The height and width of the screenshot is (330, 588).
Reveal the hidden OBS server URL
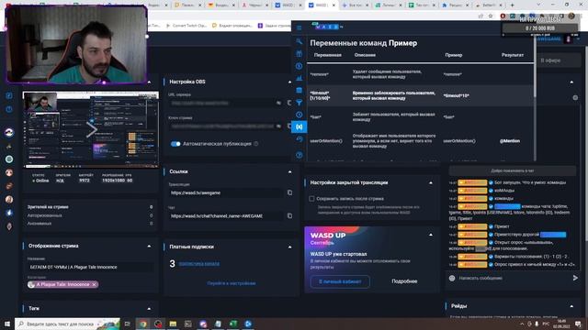278,103
